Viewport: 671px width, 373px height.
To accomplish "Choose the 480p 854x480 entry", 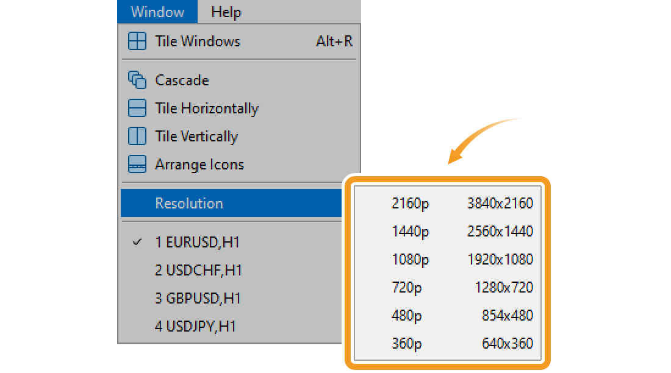I will (x=461, y=316).
